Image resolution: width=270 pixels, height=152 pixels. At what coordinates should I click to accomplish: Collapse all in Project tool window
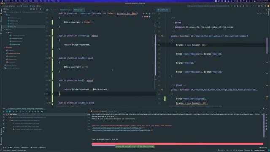coord(37,9)
